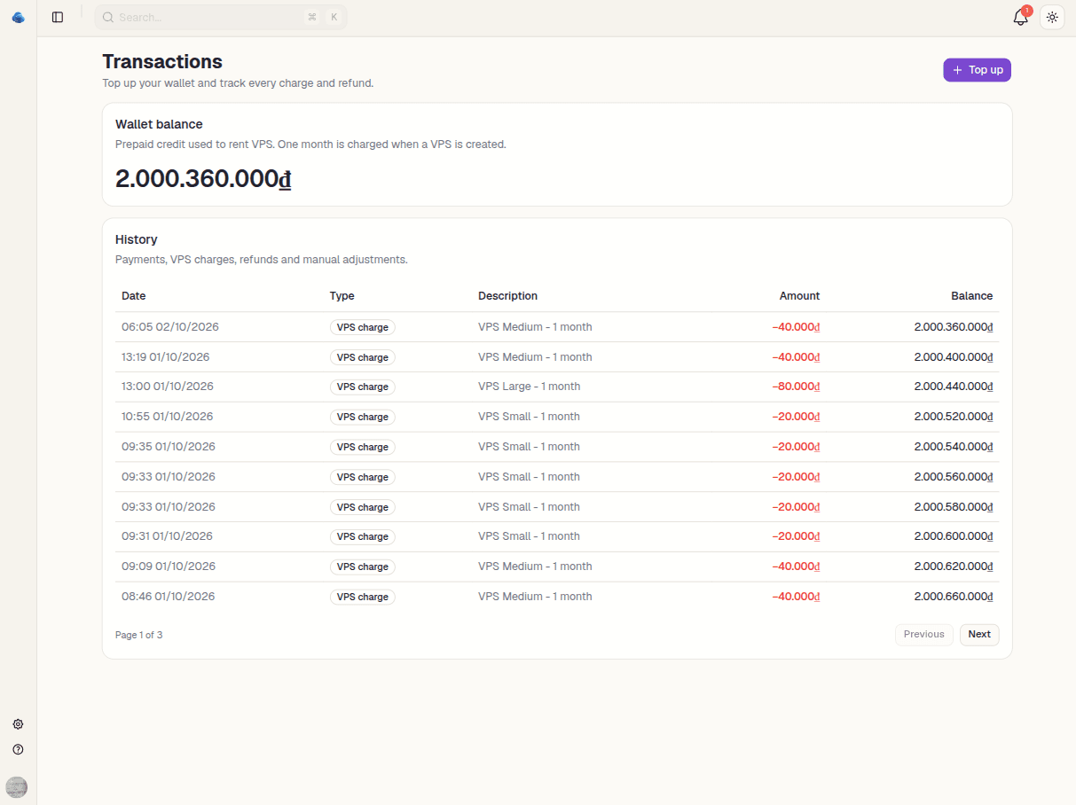Viewport: 1076px width, 805px height.
Task: Click VPS charge badge in 08:46 row
Action: click(362, 597)
